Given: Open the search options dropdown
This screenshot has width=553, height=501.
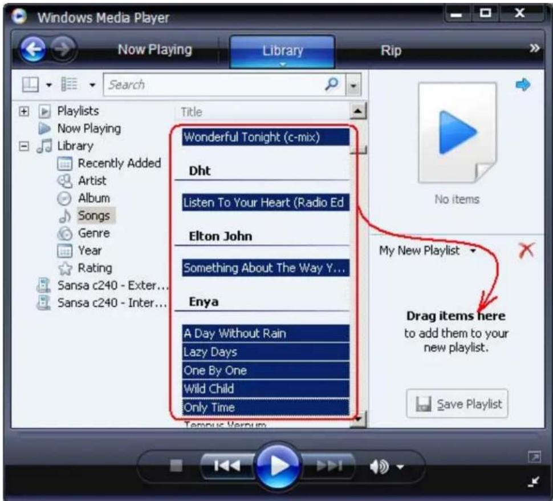Looking at the screenshot, I should [x=353, y=85].
